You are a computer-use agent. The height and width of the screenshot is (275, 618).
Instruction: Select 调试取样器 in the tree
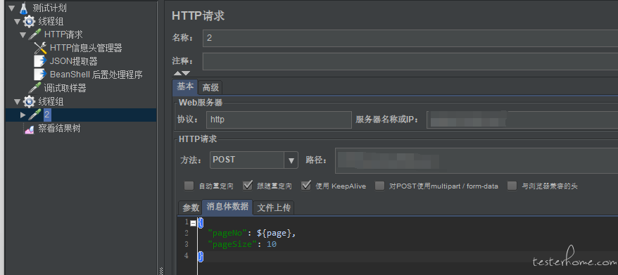[x=65, y=88]
